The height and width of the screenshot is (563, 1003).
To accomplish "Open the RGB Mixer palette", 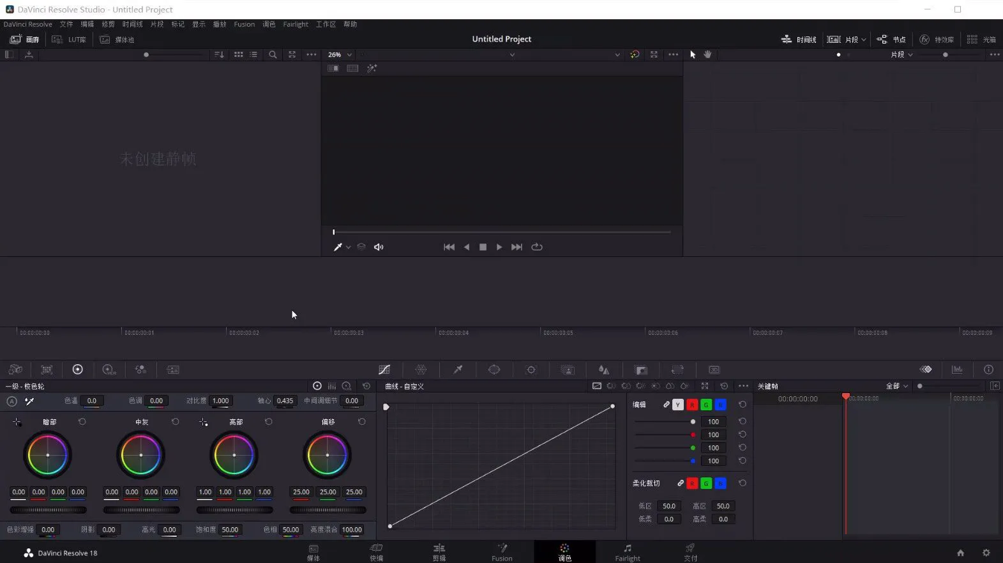I will click(x=140, y=370).
